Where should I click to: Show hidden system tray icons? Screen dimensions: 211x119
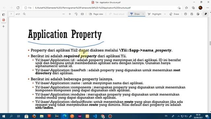click(x=178, y=116)
